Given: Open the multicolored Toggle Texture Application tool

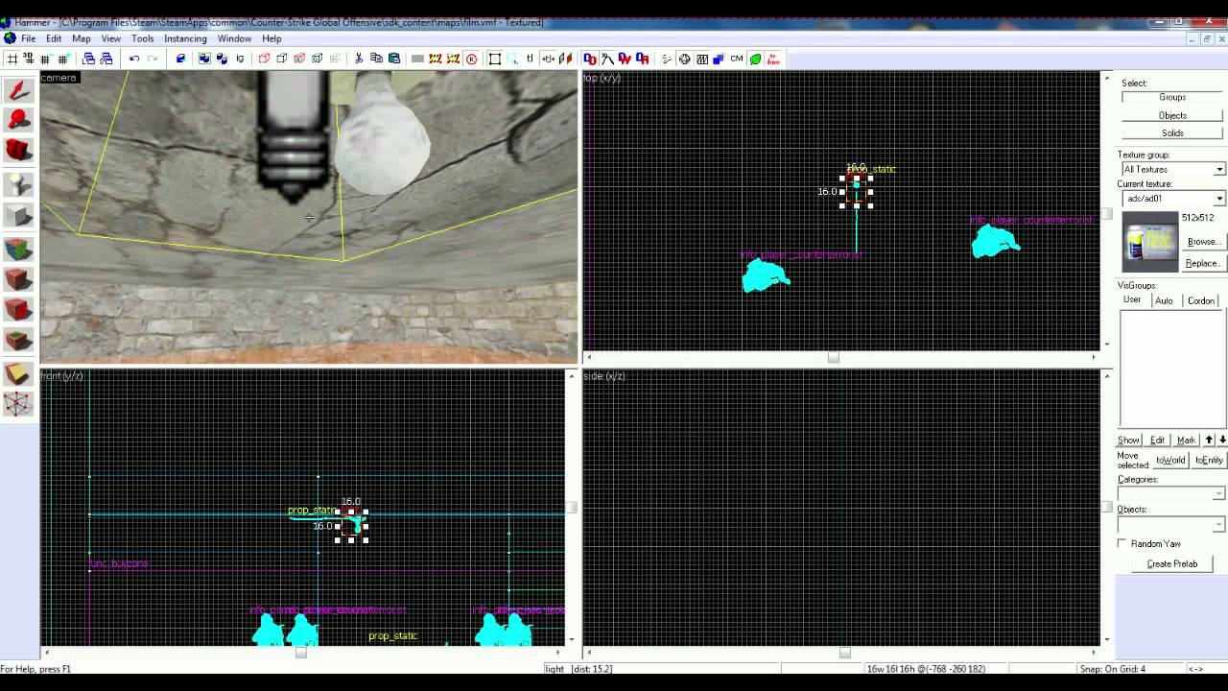Looking at the screenshot, I should point(17,249).
